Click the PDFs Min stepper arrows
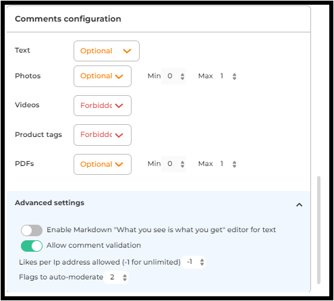334x301 pixels. coord(182,164)
